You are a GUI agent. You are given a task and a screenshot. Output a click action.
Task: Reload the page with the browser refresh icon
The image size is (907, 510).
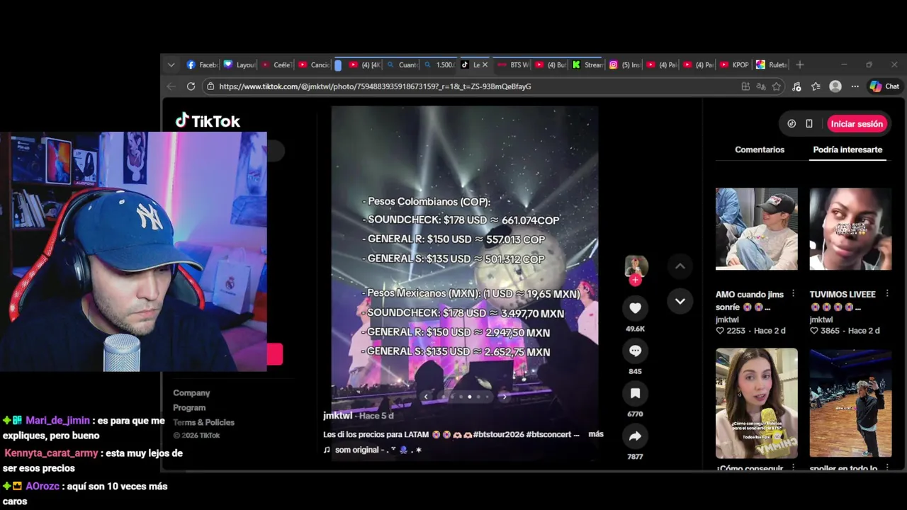[191, 86]
